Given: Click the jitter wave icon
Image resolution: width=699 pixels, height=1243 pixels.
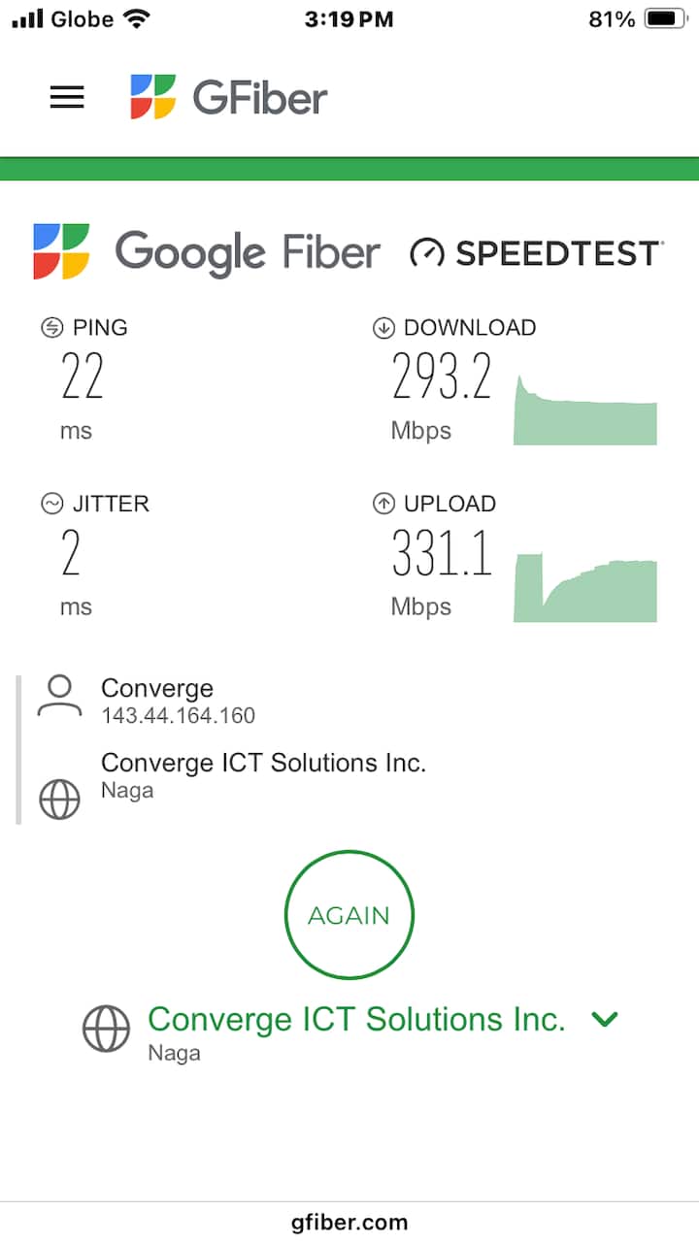Looking at the screenshot, I should click(51, 504).
